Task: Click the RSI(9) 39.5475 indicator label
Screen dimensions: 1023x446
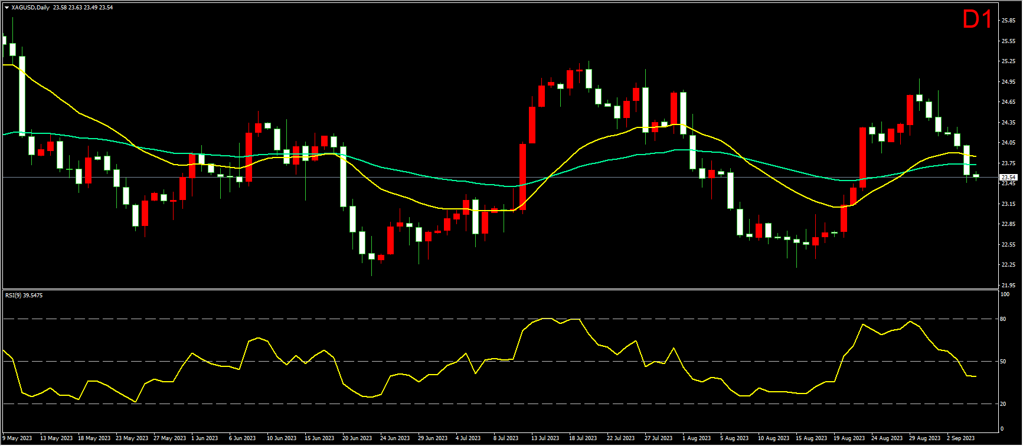Action: point(24,295)
